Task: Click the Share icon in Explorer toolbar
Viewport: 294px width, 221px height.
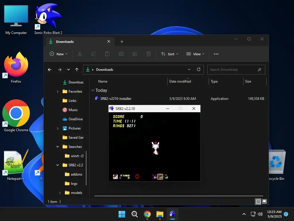Action: [x=135, y=54]
